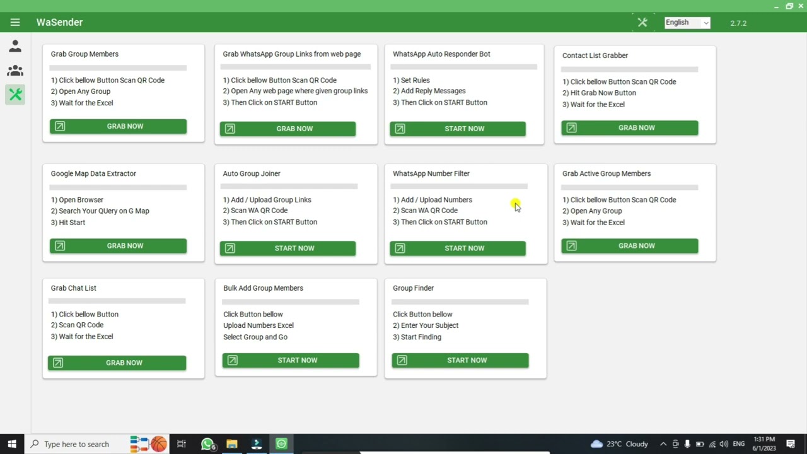The image size is (807, 454).
Task: Click launch icon on Bulk Add Members button
Action: click(x=232, y=360)
